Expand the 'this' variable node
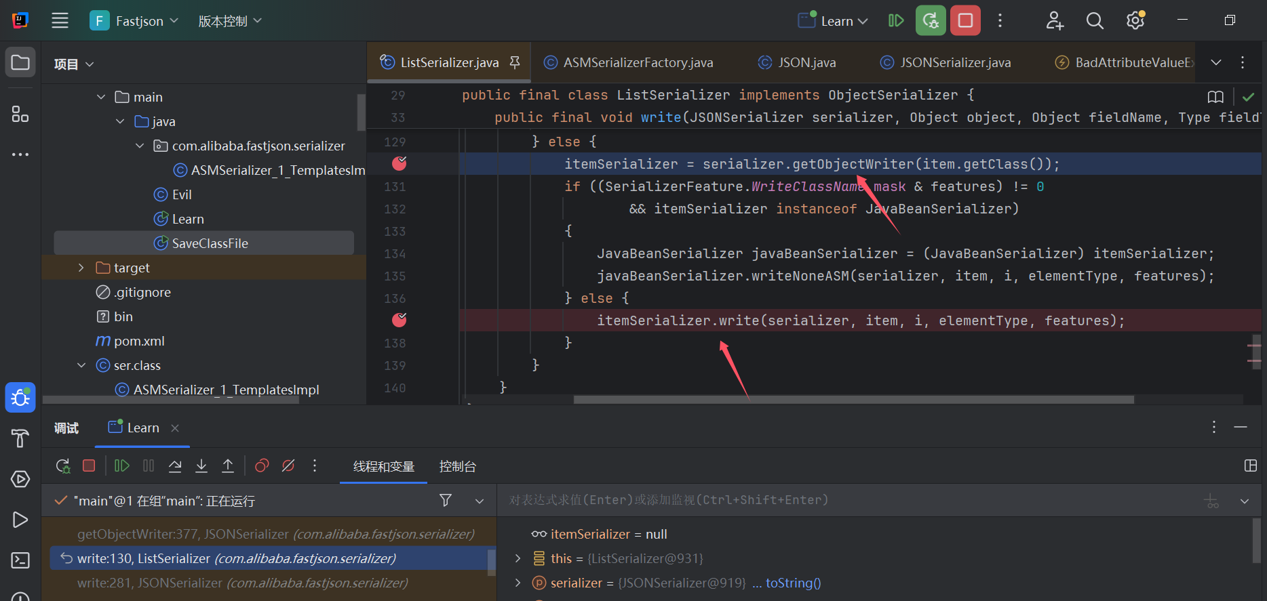Screen dimensions: 1267x601 click(x=518, y=558)
